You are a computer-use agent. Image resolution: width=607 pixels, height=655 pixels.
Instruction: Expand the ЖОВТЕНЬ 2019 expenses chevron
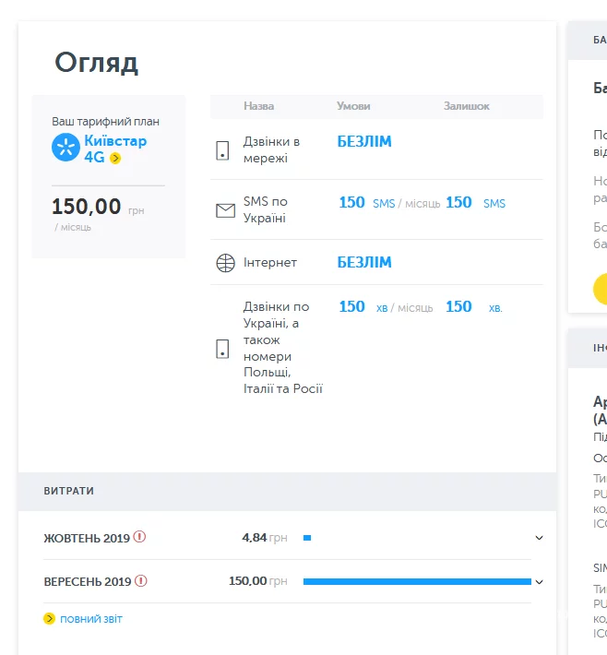click(539, 538)
